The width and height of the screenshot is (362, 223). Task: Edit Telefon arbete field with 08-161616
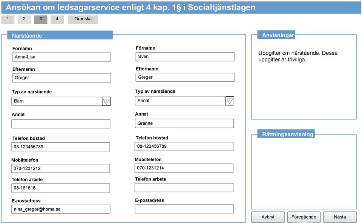(x=60, y=188)
